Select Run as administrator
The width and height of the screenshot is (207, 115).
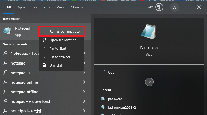pos(61,31)
